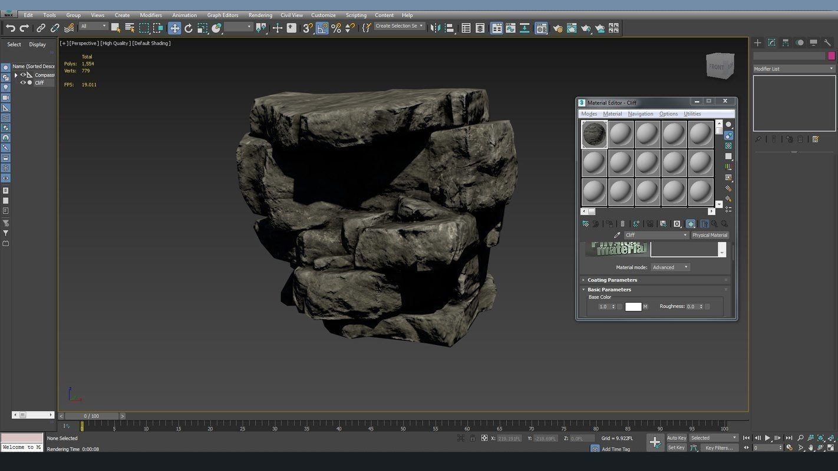
Task: Click the selection lock toggle icon
Action: [x=472, y=438]
